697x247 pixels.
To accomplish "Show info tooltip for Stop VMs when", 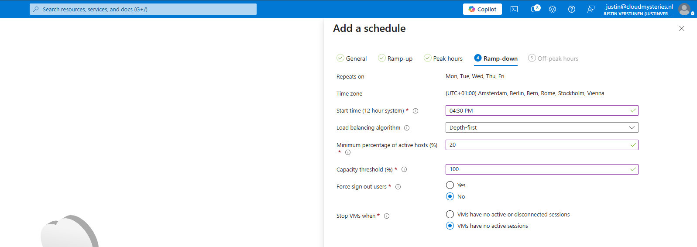I will coord(387,216).
